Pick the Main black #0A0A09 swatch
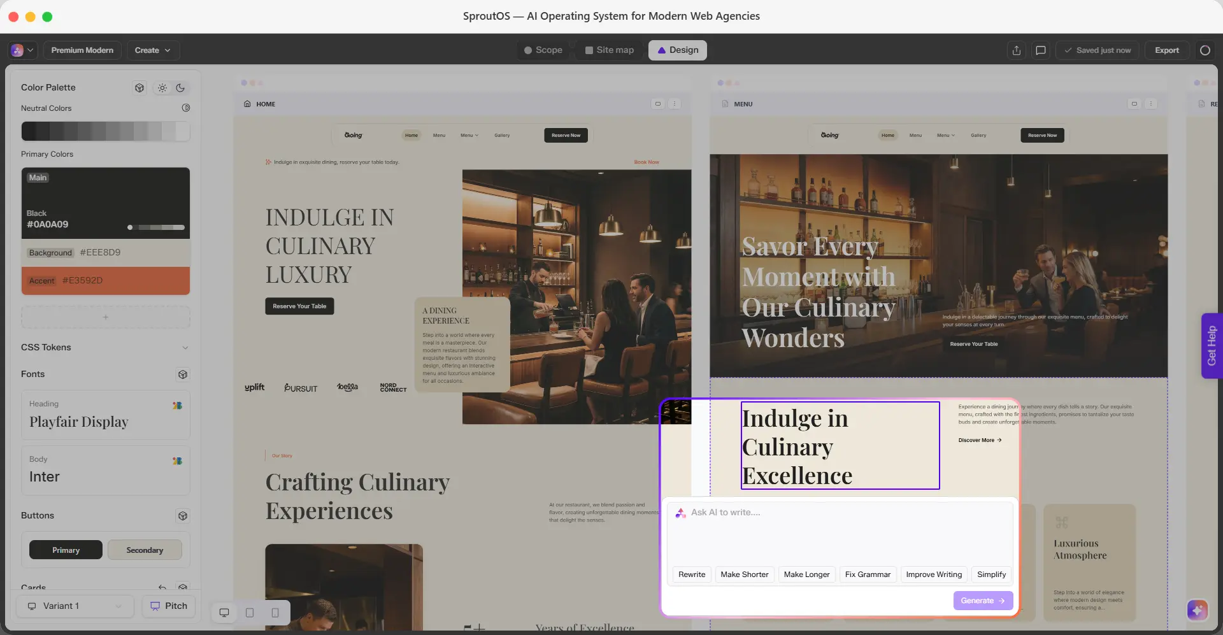The width and height of the screenshot is (1223, 635). [106, 203]
